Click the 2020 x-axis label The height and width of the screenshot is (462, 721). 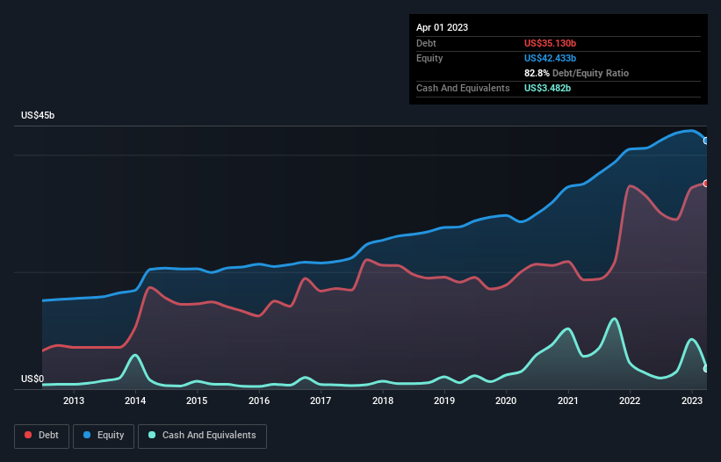click(x=506, y=401)
